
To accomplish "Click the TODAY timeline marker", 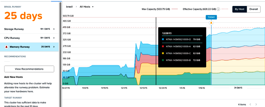I will pos(211,17).
